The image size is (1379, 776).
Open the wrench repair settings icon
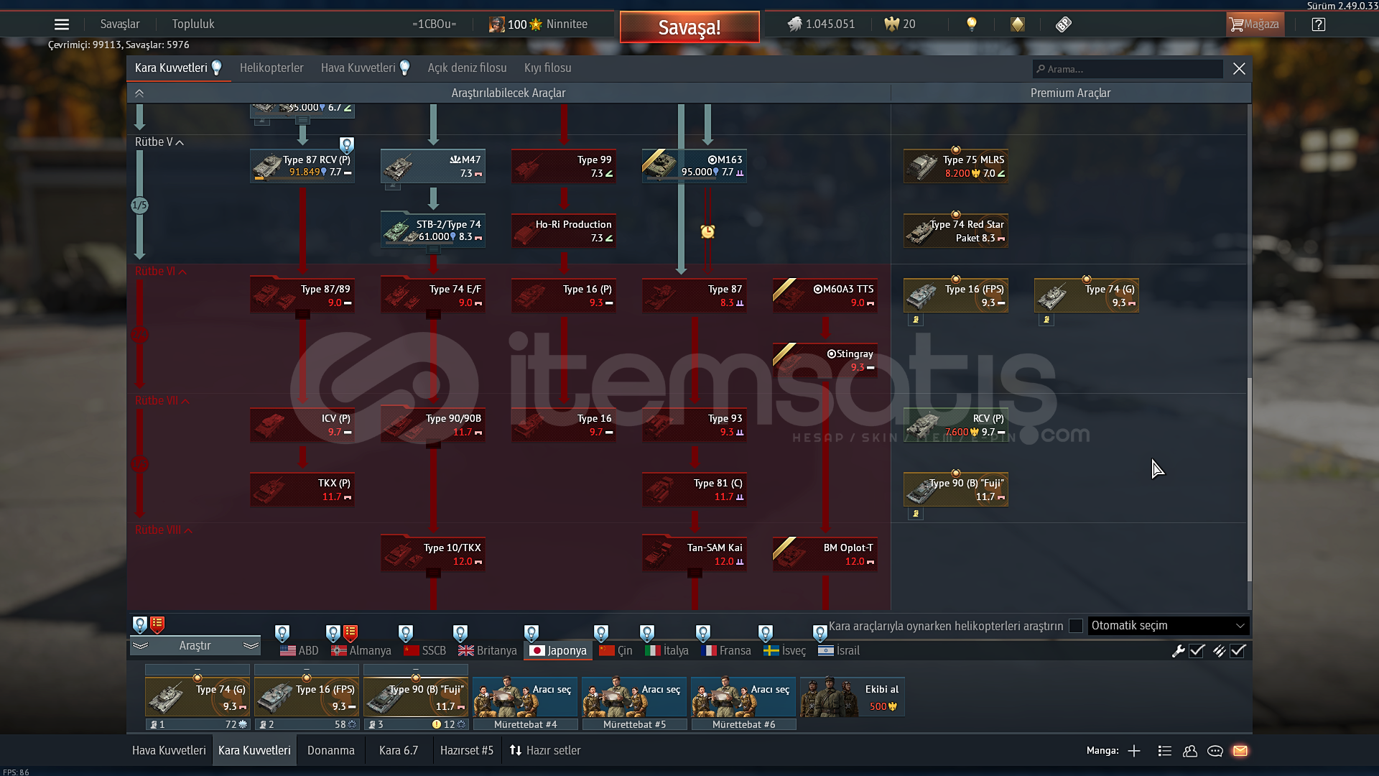tap(1178, 651)
